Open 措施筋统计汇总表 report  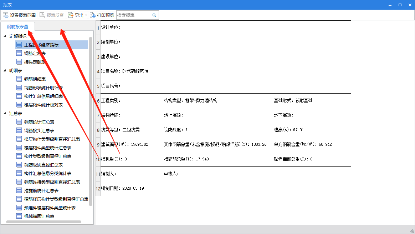[41, 190]
